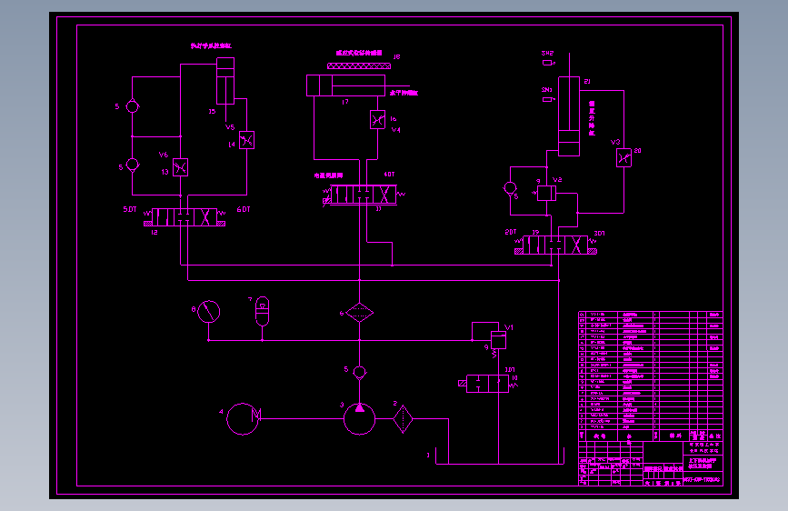Select the accumulator symbol labeled 7
This screenshot has width=788, height=511.
(x=263, y=311)
